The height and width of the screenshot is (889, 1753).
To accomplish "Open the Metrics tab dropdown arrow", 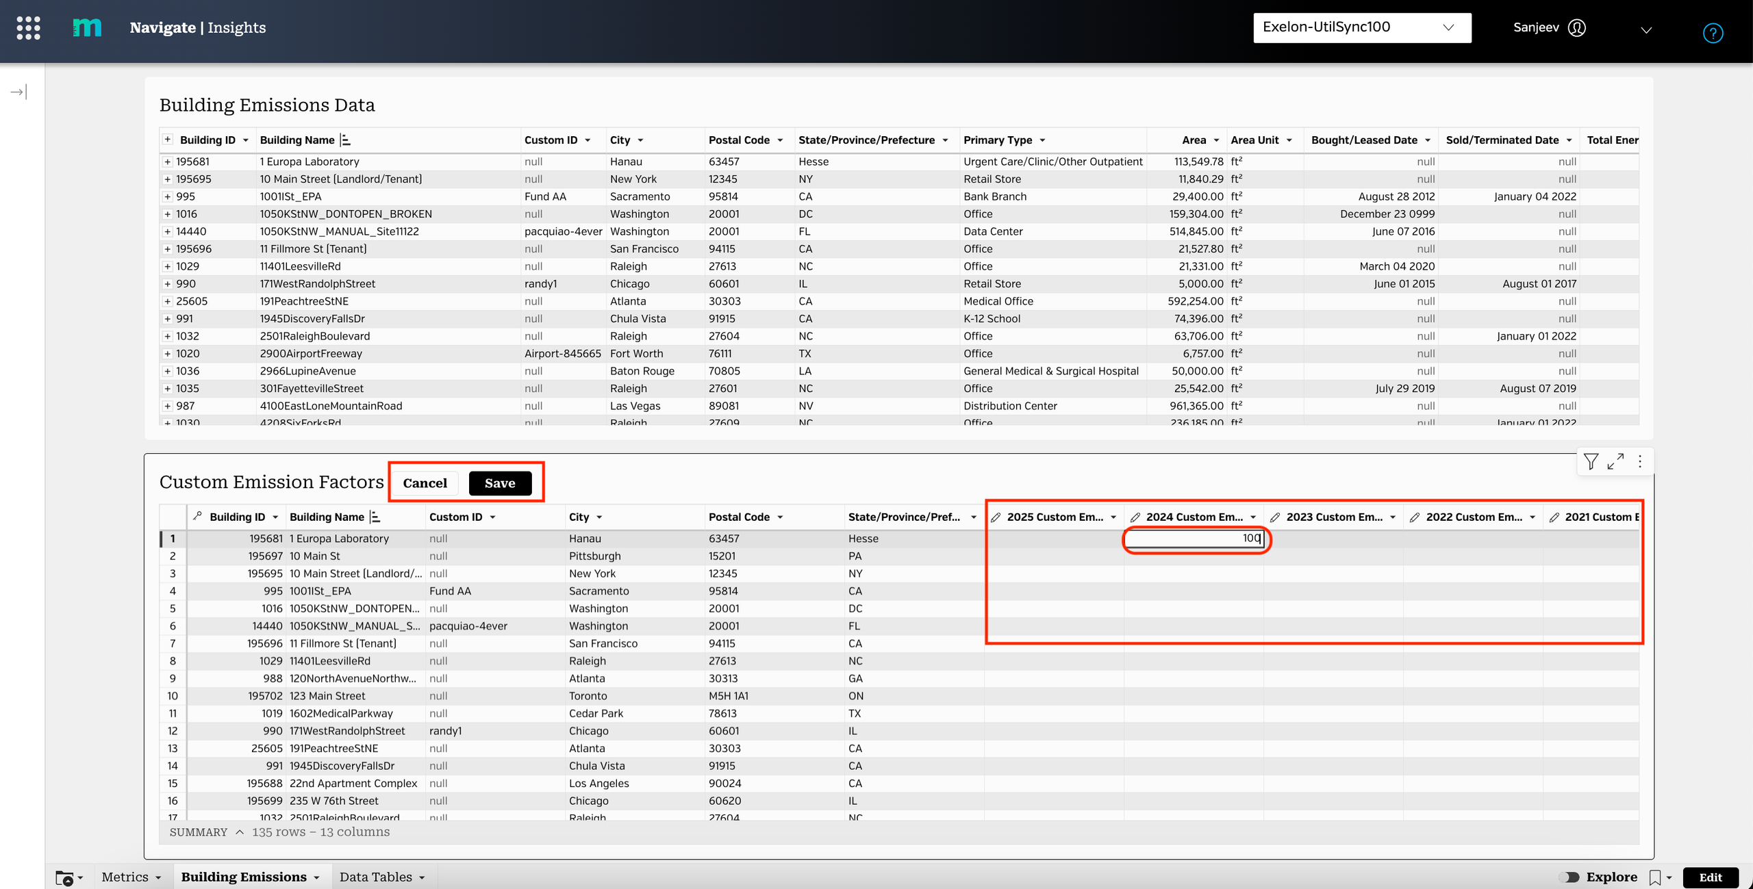I will (158, 878).
